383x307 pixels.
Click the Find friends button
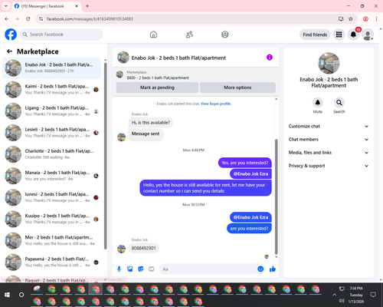[x=315, y=35]
